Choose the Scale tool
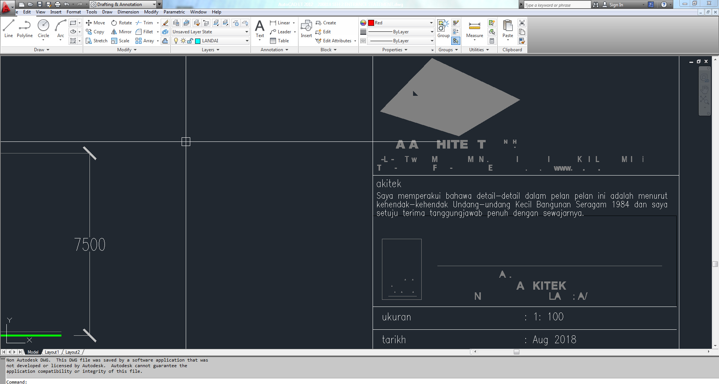719x384 pixels. pos(120,41)
